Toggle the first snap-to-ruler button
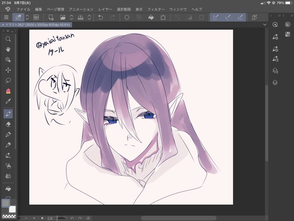 [x=216, y=17]
